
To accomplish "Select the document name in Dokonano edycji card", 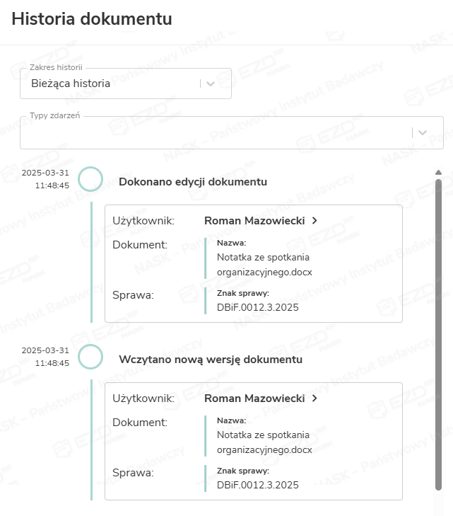I will pyautogui.click(x=264, y=264).
